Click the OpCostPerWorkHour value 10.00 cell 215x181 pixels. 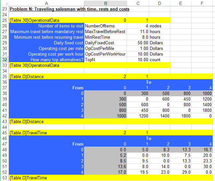(x=138, y=54)
